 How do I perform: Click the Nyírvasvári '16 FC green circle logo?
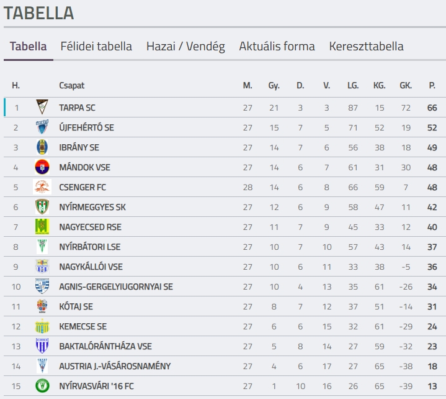(42, 386)
